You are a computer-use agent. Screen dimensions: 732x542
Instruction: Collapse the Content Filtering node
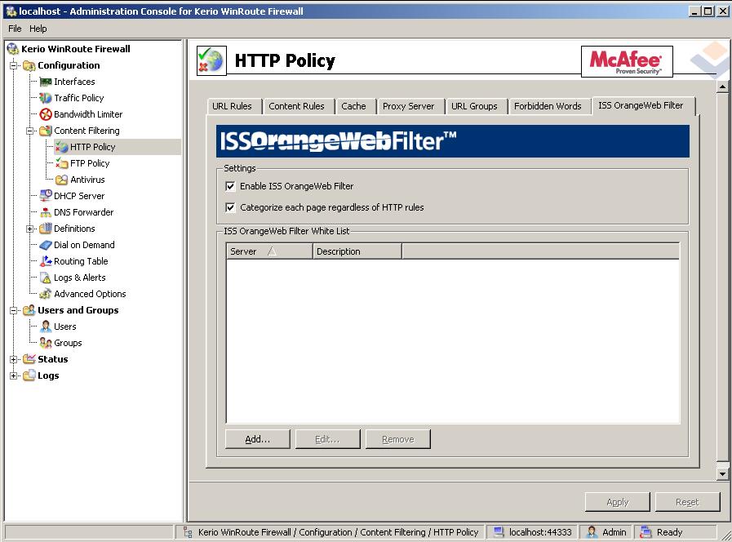(x=30, y=131)
